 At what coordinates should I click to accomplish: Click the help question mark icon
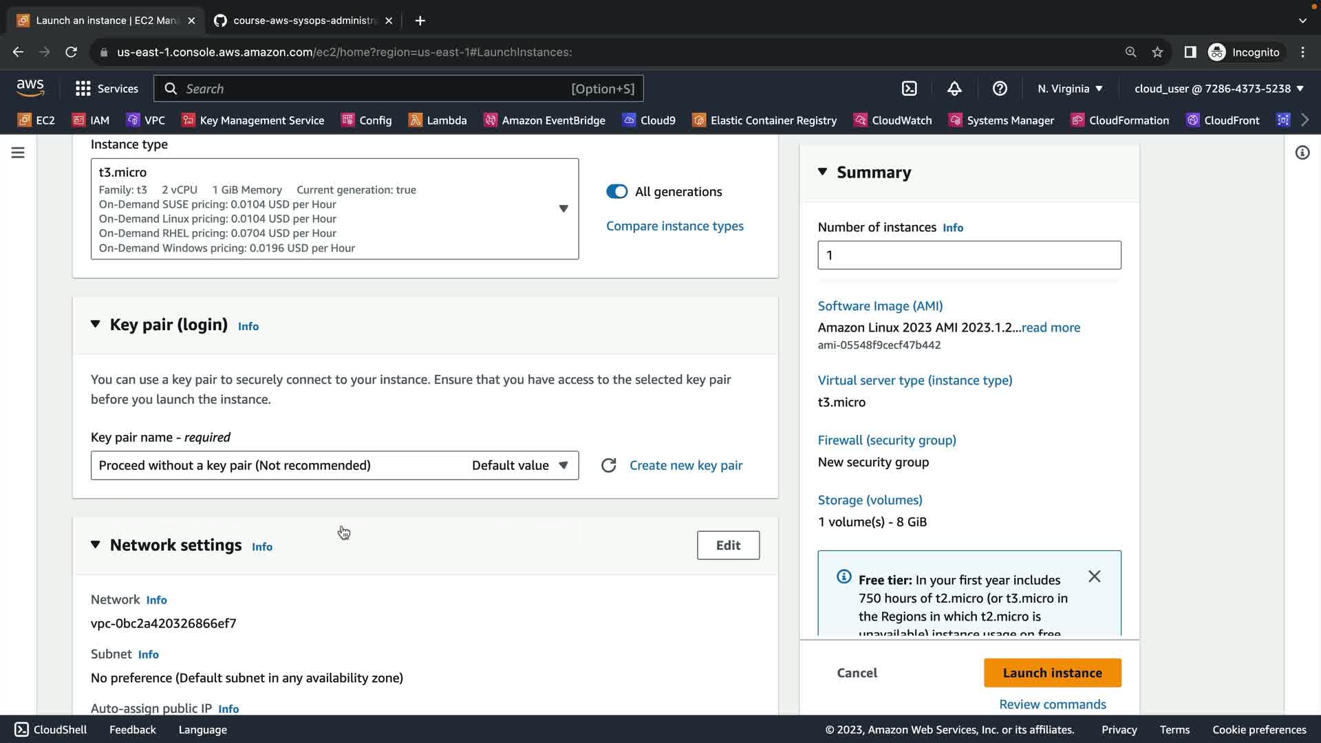[x=1000, y=89]
